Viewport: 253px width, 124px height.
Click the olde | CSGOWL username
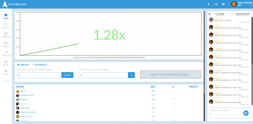point(245,3)
